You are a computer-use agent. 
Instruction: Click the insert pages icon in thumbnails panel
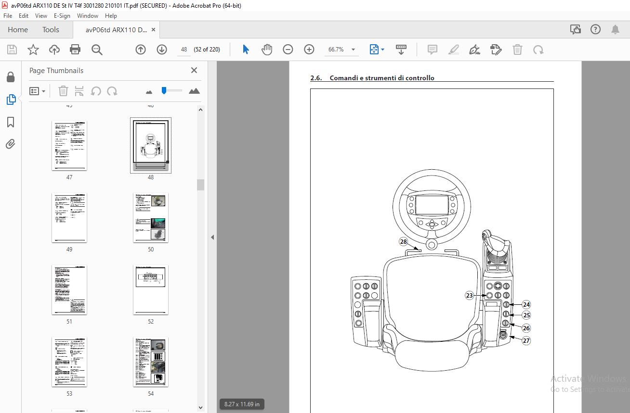coord(79,91)
